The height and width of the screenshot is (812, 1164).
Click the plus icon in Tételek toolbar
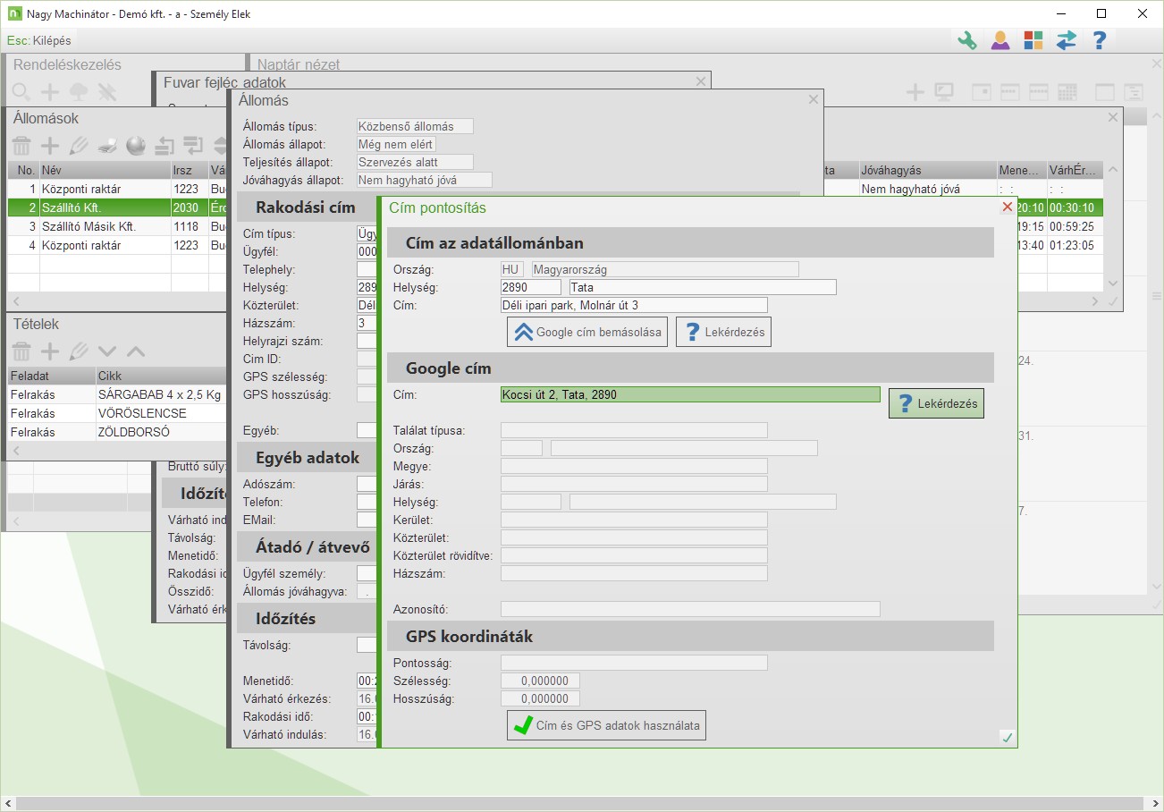[50, 351]
